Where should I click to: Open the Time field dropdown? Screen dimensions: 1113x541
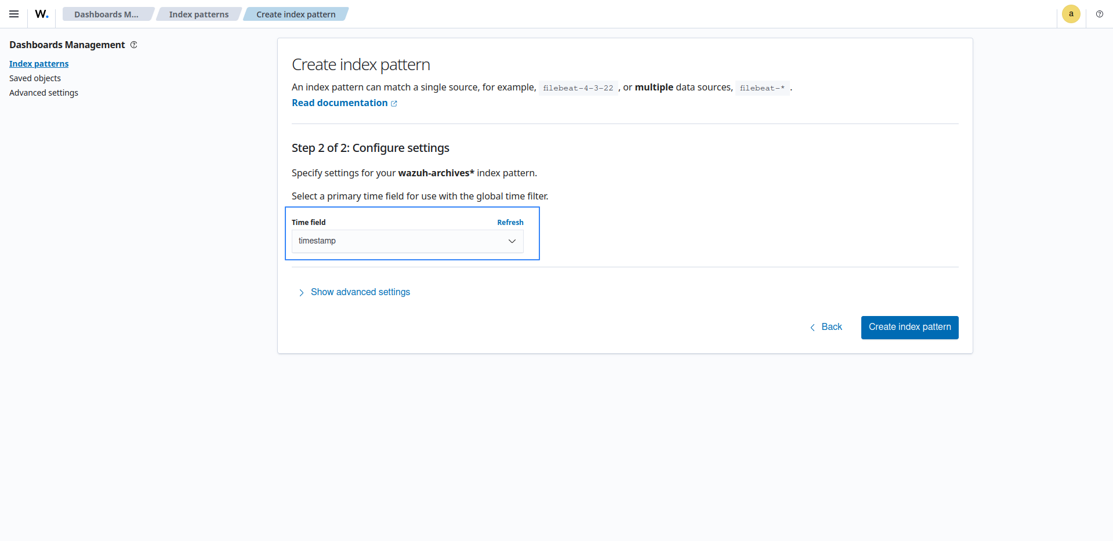(x=400, y=241)
